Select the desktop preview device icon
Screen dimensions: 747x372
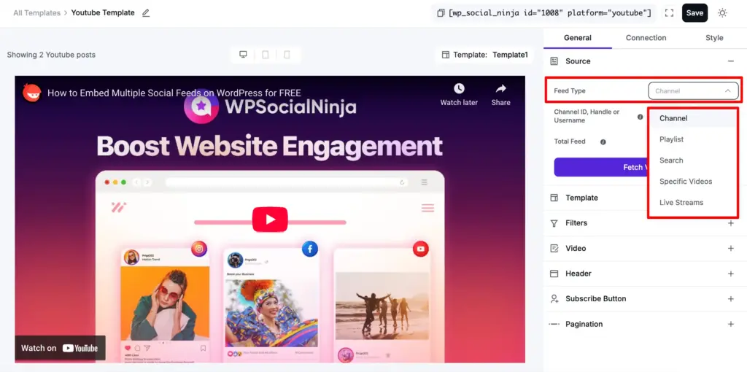pyautogui.click(x=243, y=54)
